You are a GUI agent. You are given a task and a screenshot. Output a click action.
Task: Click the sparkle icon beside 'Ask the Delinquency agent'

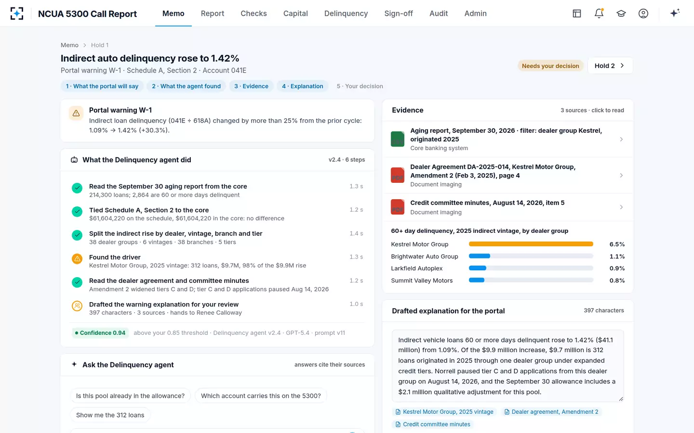[x=74, y=364]
